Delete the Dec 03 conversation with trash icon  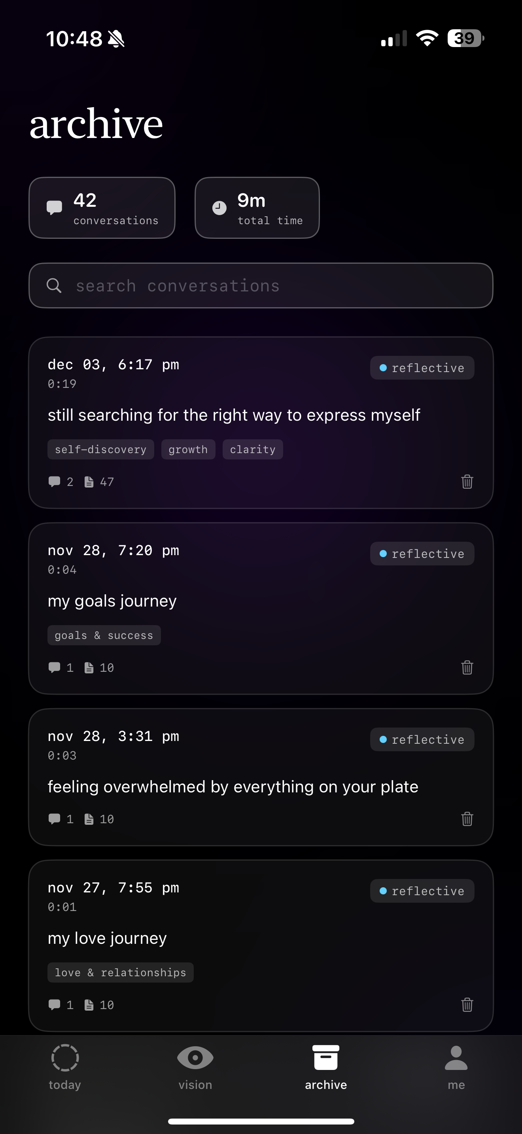[467, 482]
